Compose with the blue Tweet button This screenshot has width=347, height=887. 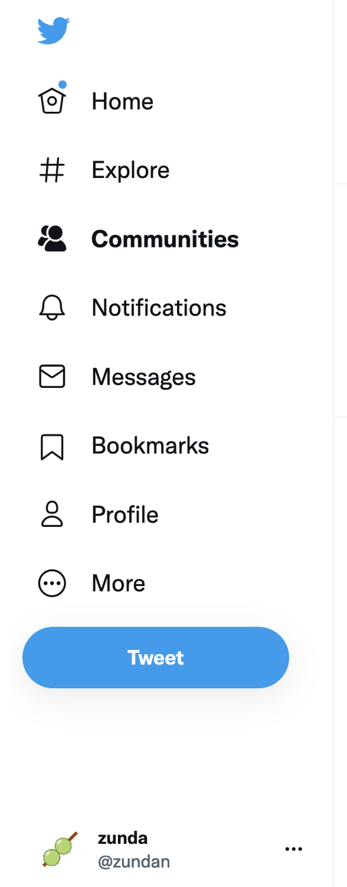(155, 658)
